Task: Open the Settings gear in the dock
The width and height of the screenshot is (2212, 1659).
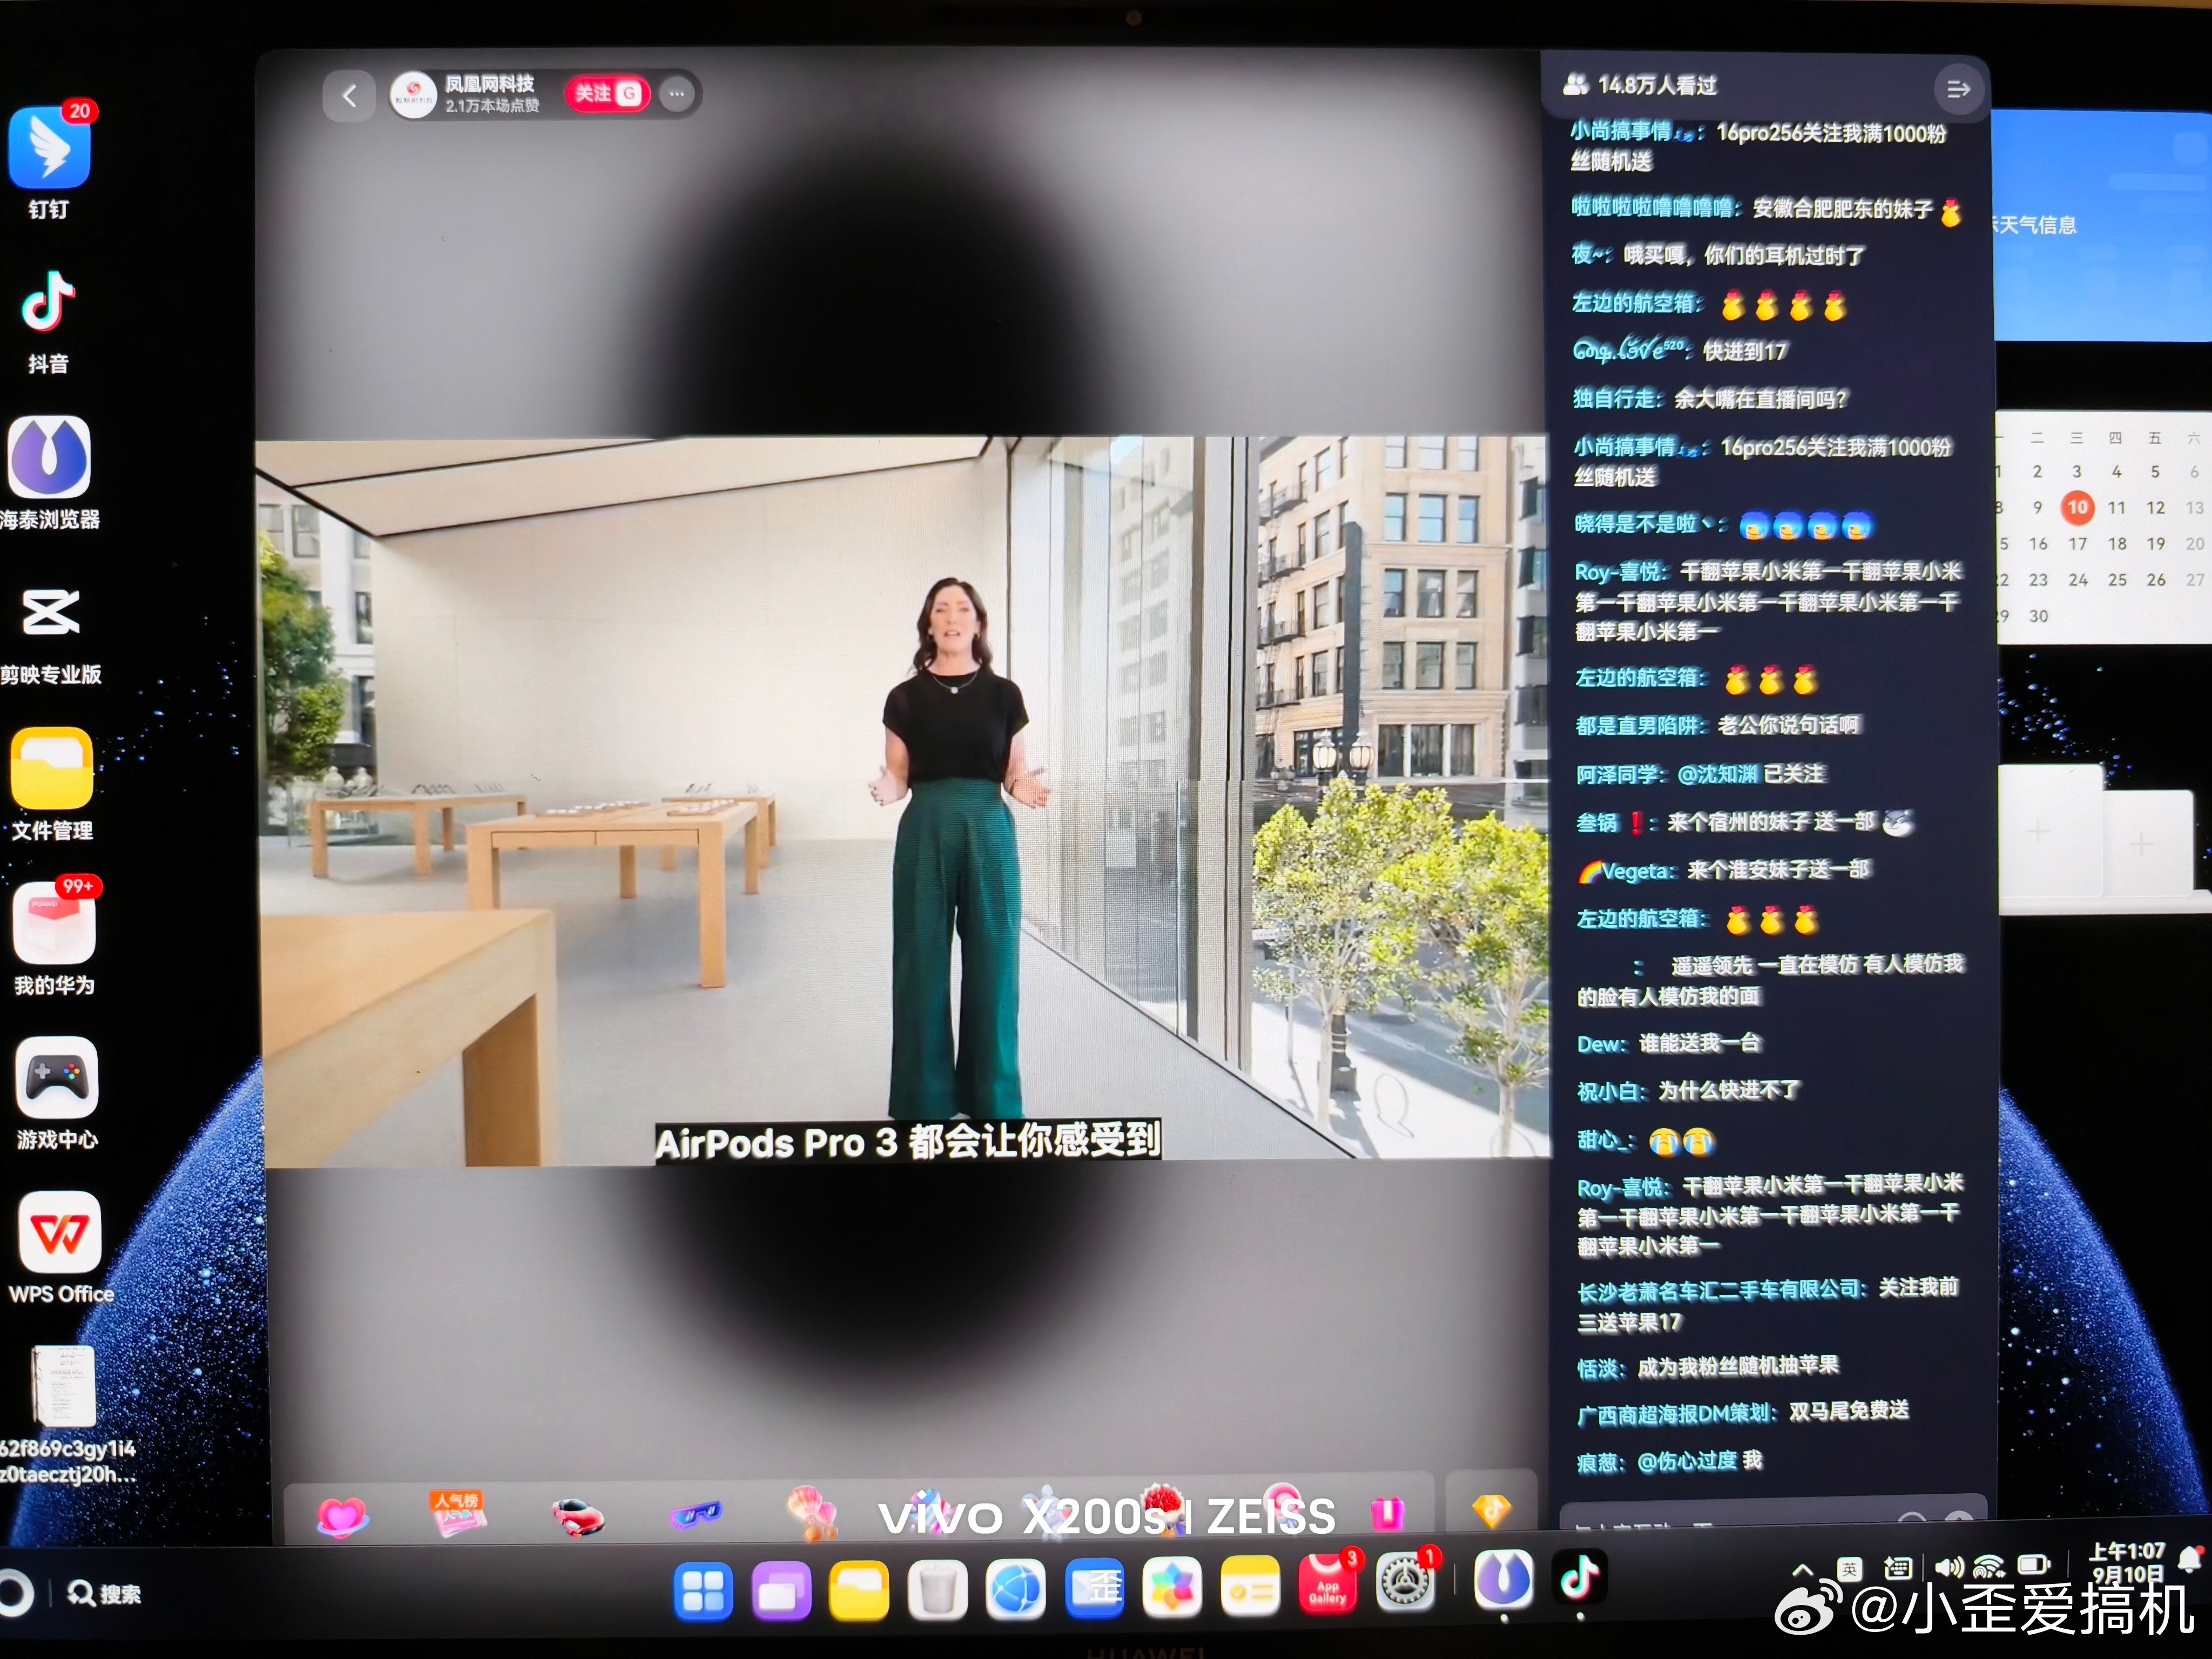Action: [1406, 1582]
